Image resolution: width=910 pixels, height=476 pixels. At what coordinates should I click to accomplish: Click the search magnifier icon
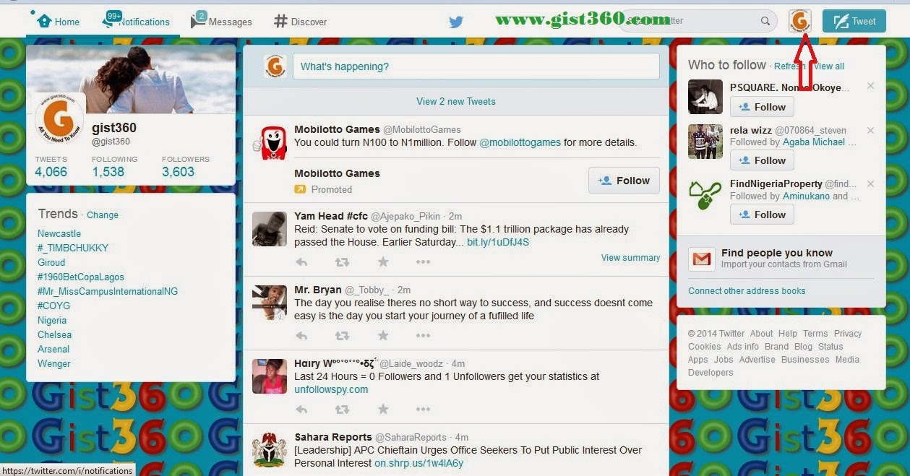pos(765,21)
